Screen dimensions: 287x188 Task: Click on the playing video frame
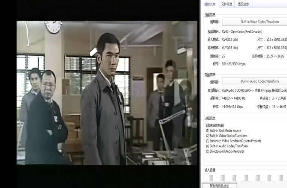click(x=107, y=93)
